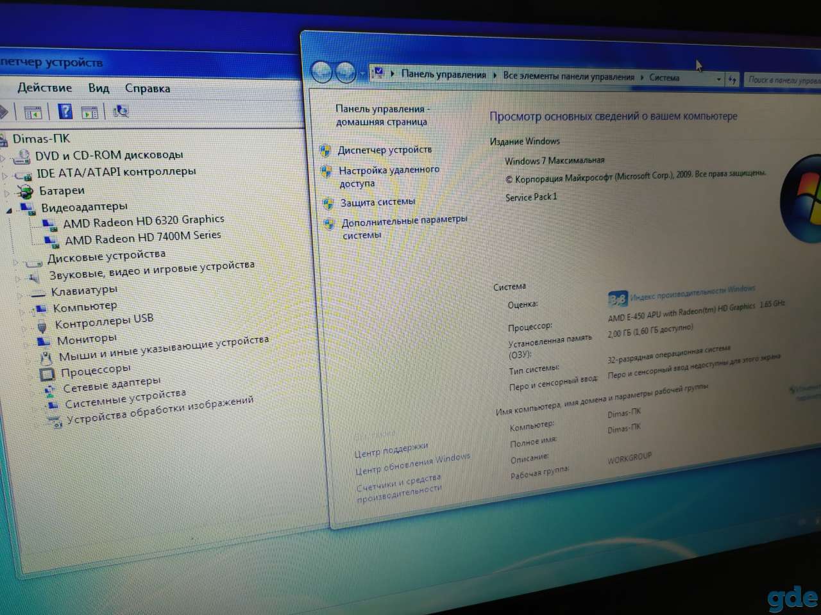This screenshot has height=615, width=821.
Task: Click the Система breadcrumb segment
Action: point(664,78)
